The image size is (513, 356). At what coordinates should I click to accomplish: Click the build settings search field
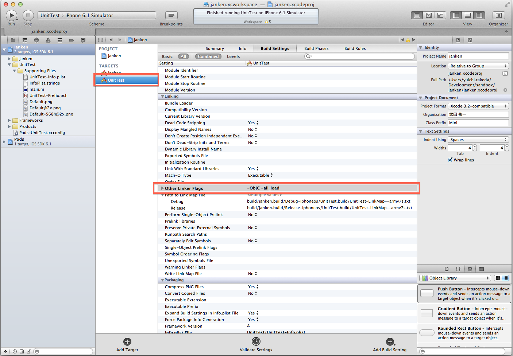click(359, 56)
